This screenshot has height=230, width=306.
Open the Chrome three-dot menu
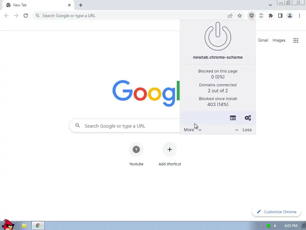click(x=299, y=16)
